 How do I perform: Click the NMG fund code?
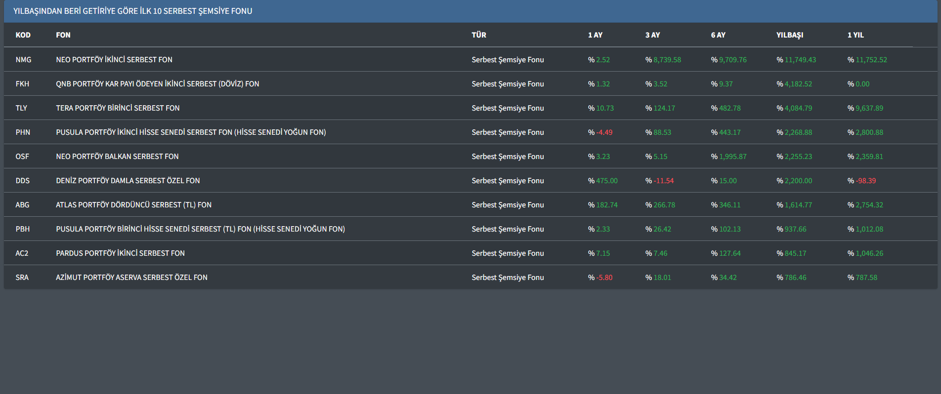click(23, 60)
